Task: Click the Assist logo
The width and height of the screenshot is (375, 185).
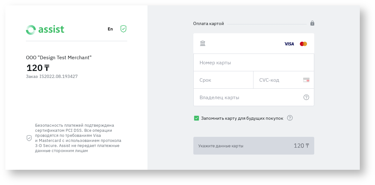Action: 45,30
